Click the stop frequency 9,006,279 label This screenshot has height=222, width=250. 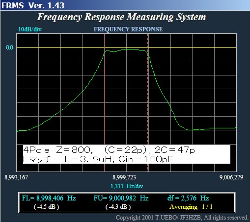click(x=231, y=177)
